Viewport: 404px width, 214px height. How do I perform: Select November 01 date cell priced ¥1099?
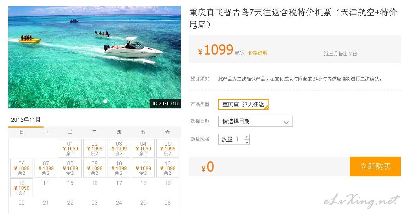coord(70,148)
